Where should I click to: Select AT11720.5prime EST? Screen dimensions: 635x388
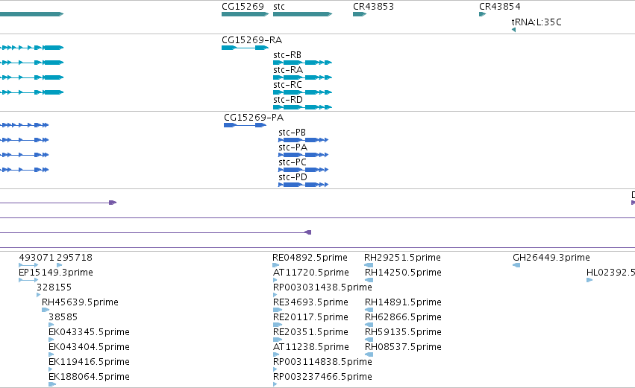(x=275, y=280)
